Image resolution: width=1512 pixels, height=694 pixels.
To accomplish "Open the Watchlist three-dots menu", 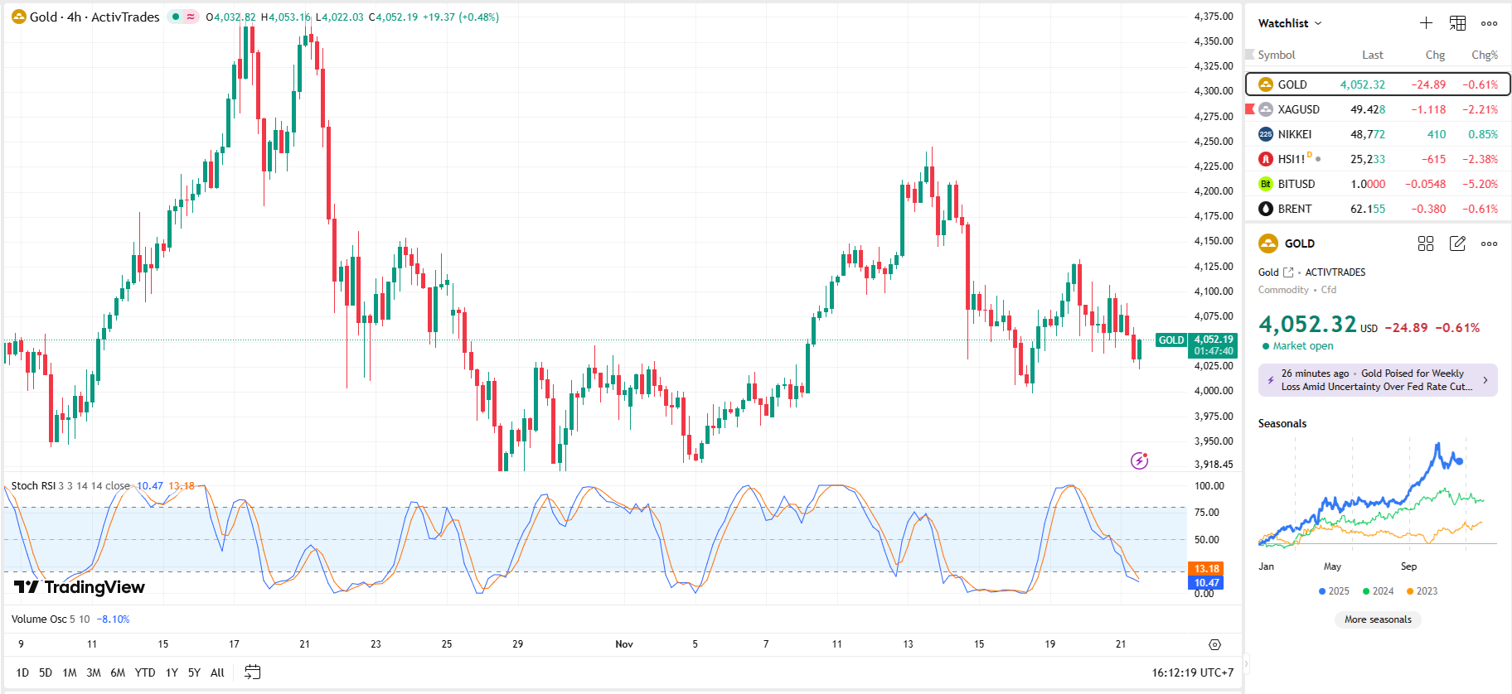I will (1489, 23).
